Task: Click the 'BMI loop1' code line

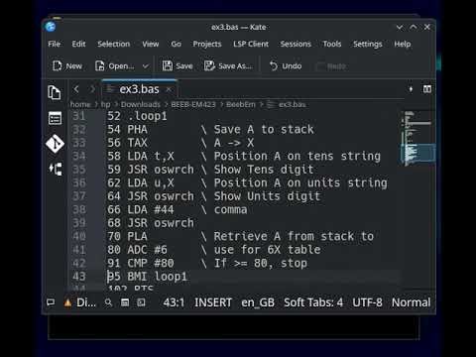Action: click(158, 277)
